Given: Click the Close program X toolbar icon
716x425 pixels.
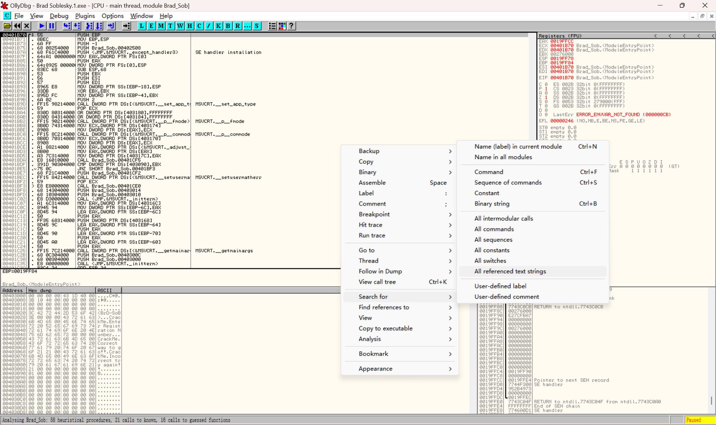Looking at the screenshot, I should (27, 26).
